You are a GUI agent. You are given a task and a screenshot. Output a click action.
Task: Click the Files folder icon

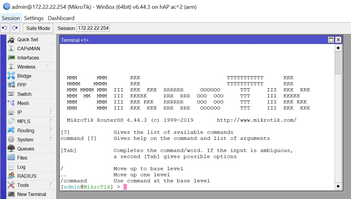(11, 157)
